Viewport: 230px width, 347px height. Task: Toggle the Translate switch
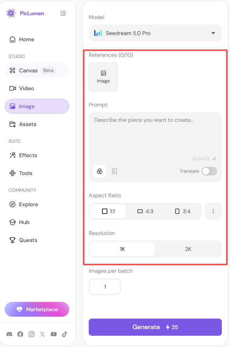pyautogui.click(x=209, y=171)
